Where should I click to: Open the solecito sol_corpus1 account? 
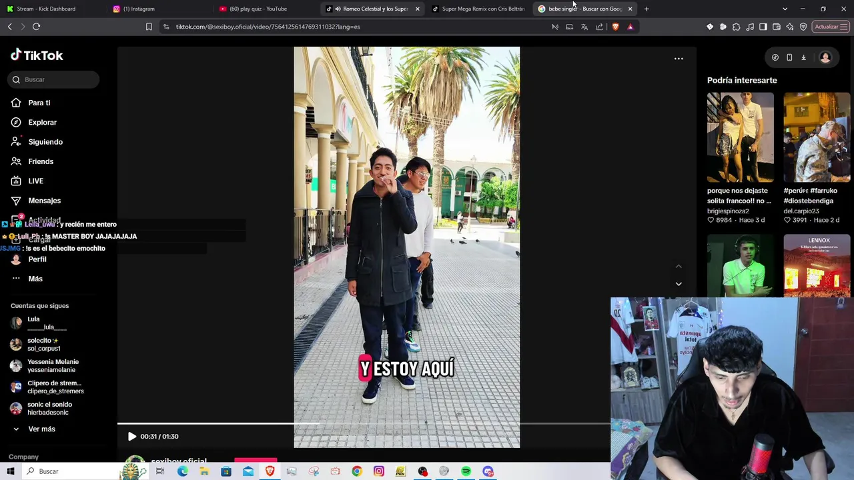coord(44,345)
